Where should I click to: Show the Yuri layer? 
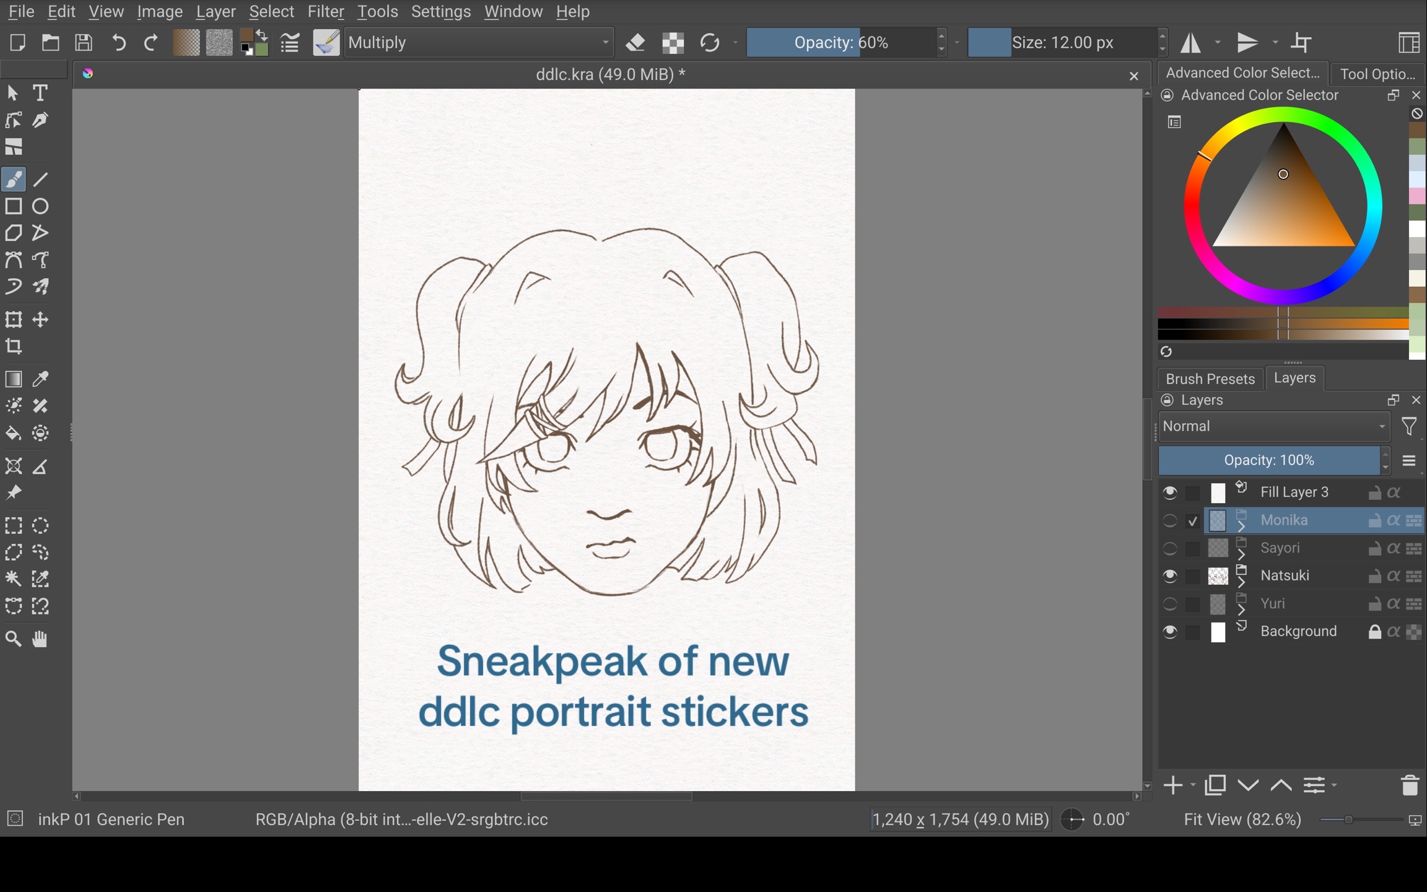click(1169, 604)
